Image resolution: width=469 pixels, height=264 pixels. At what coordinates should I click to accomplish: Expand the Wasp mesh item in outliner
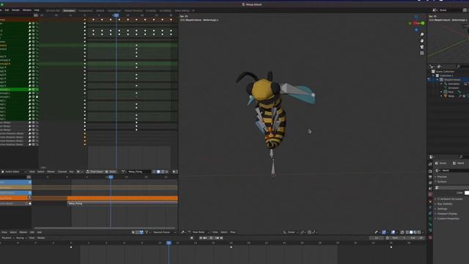tap(441, 96)
